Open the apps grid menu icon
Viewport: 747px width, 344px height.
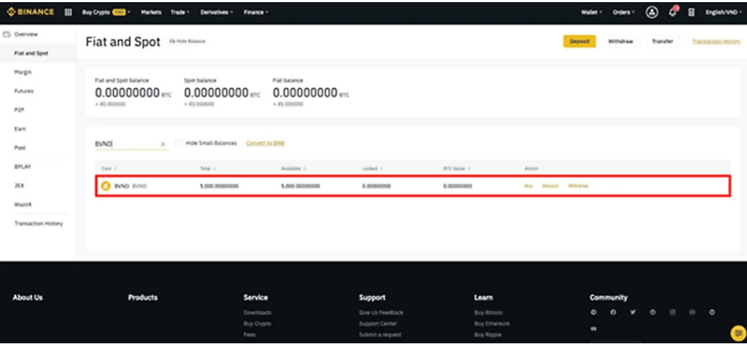pyautogui.click(x=68, y=13)
